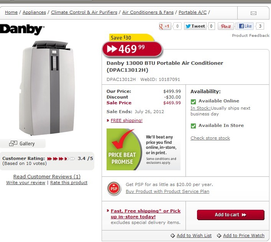Click the Price Beat Promise banner
271x242 pixels.
tap(143, 150)
